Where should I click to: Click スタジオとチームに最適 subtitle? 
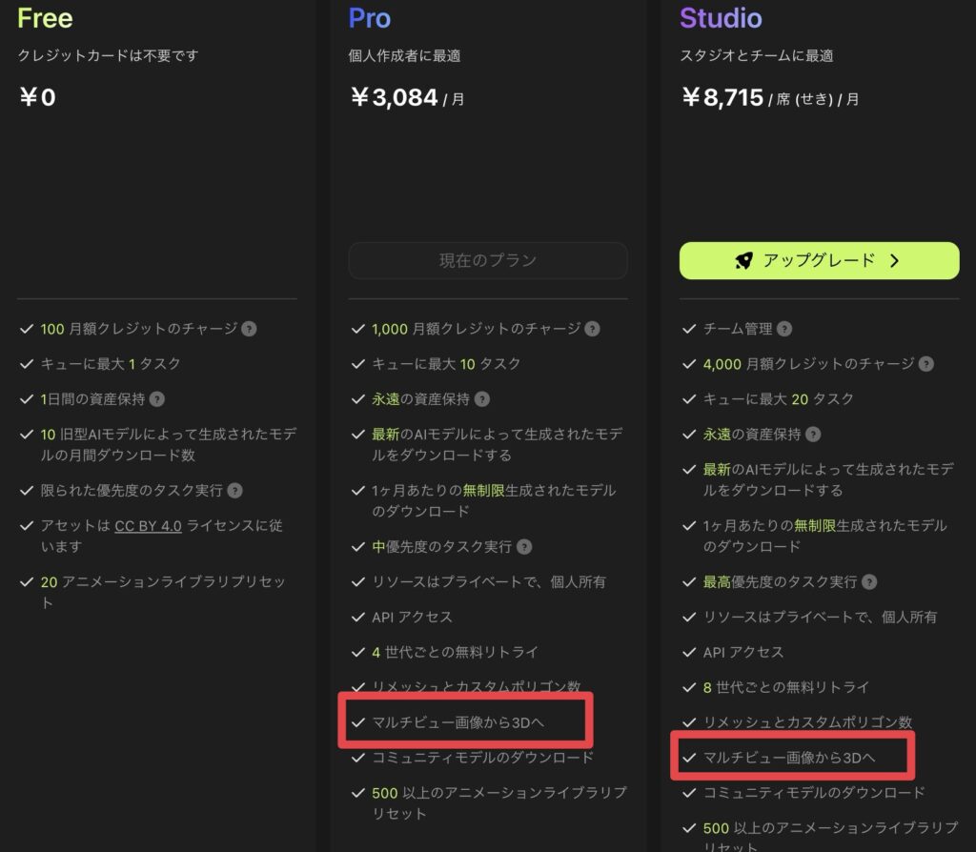(x=756, y=55)
